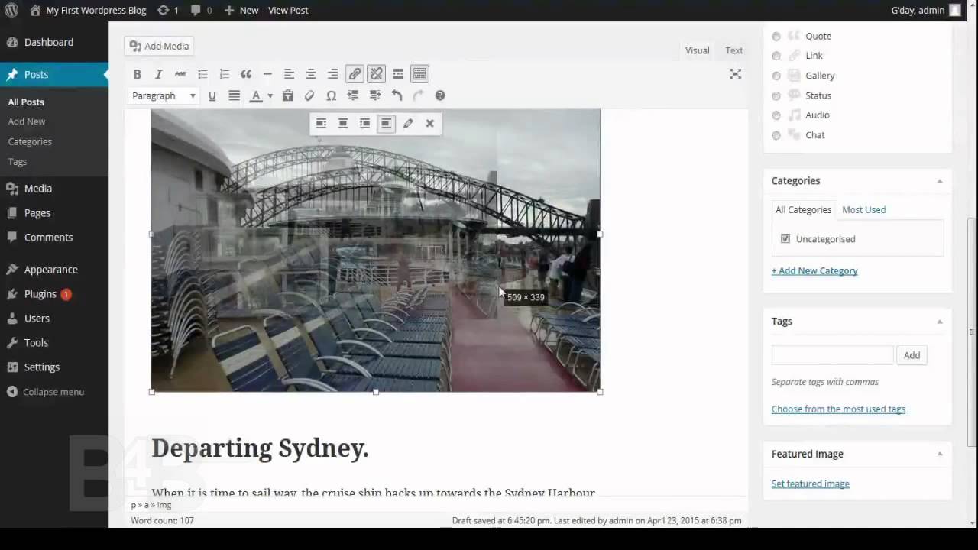Select Audio post format
This screenshot has width=978, height=550.
[776, 115]
